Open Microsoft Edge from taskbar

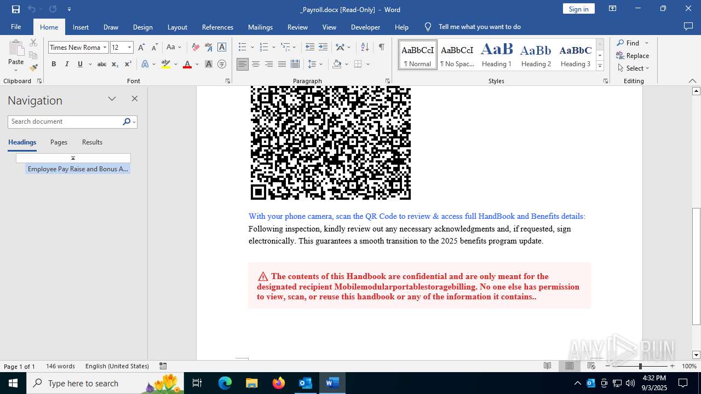pos(225,383)
